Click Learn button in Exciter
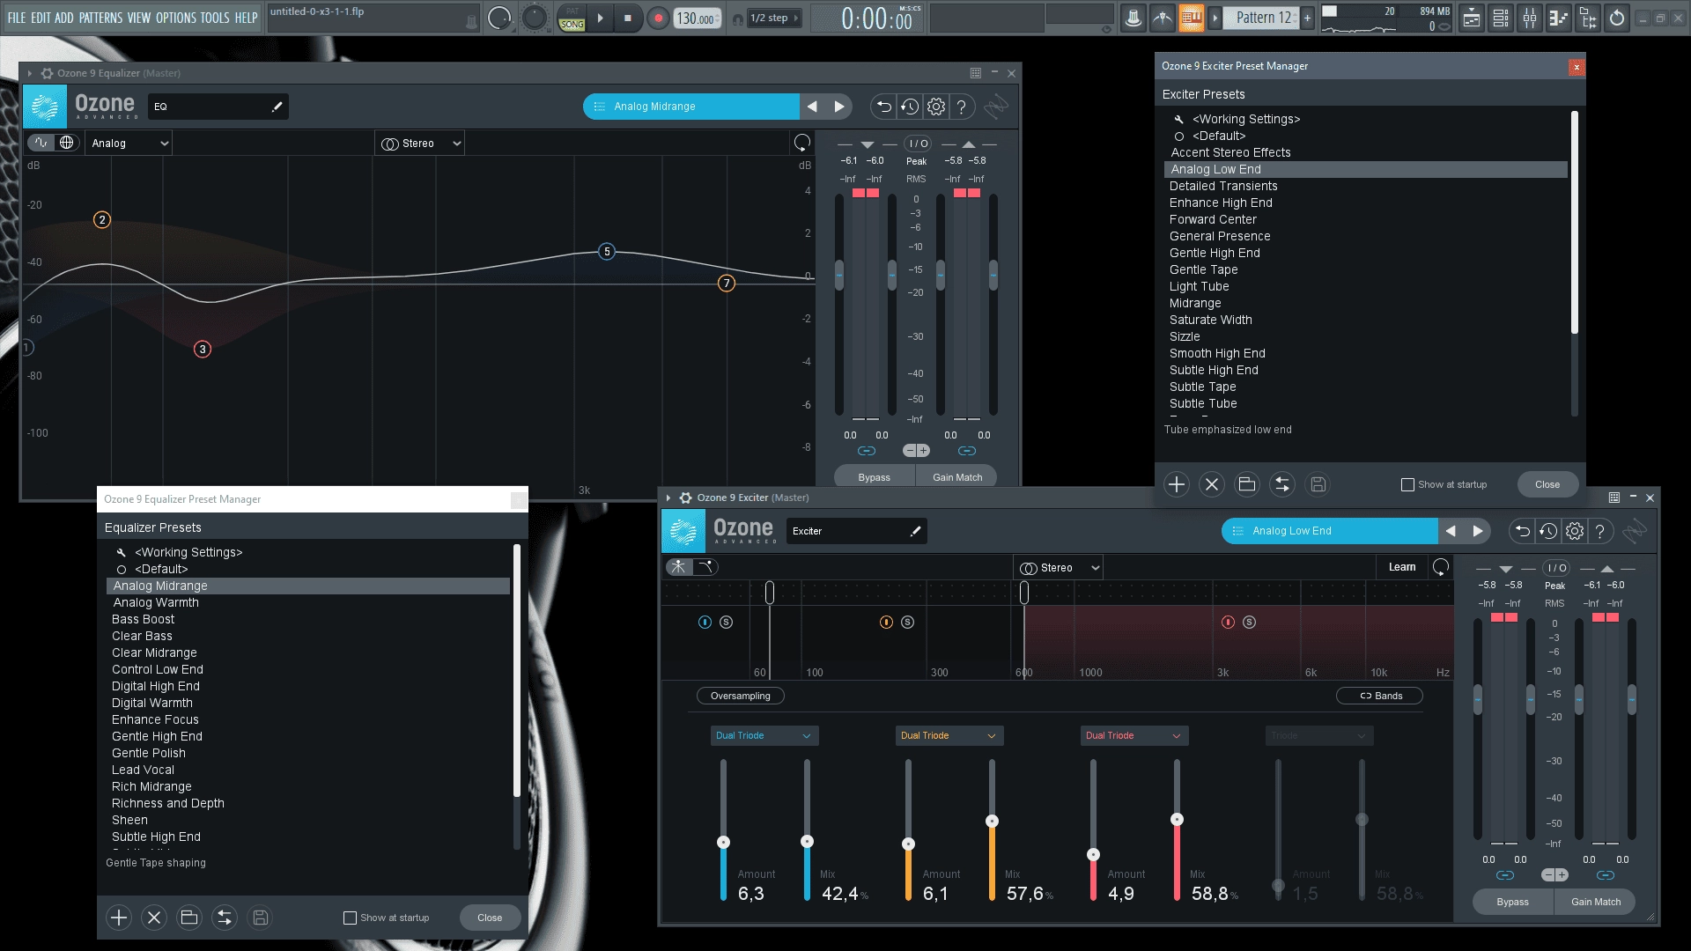The image size is (1691, 951). point(1402,567)
